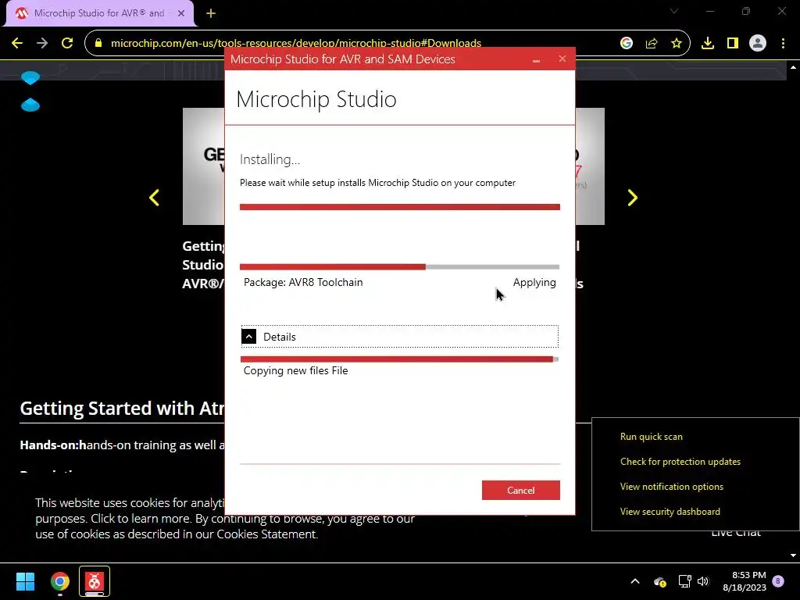Close the Microchip Studio installer dialog
This screenshot has height=600, width=800.
click(562, 59)
